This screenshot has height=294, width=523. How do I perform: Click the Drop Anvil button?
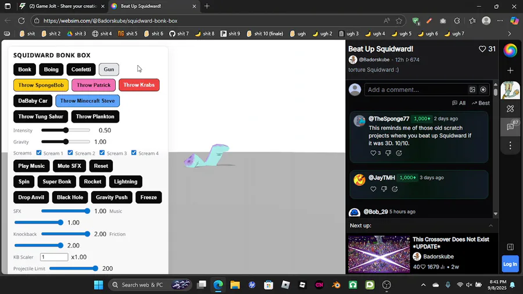pyautogui.click(x=31, y=198)
